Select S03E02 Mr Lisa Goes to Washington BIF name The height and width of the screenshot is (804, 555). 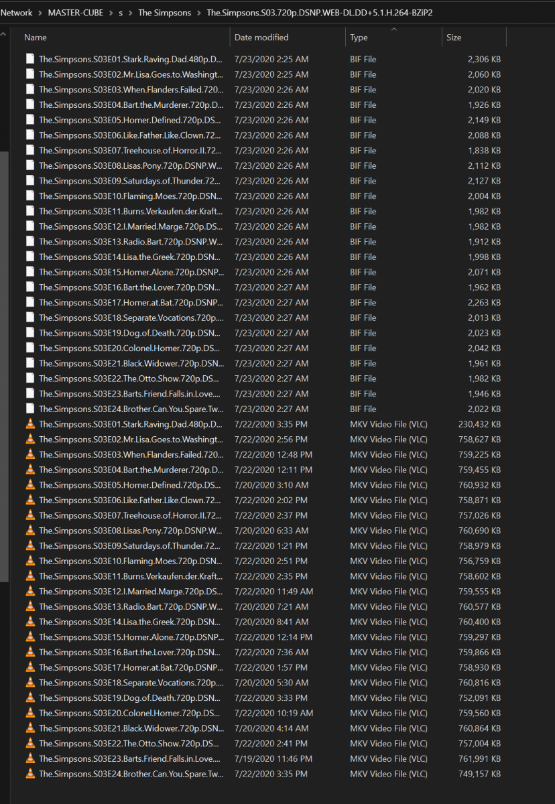(131, 74)
